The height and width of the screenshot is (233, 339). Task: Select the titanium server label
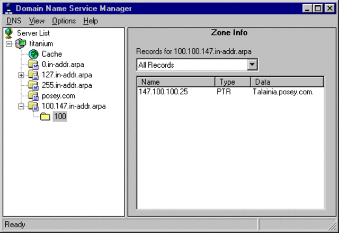41,43
